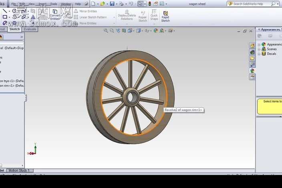Screen dimensions: 282x188
Task: Open the Edit menu
Action: click(x=22, y=4)
